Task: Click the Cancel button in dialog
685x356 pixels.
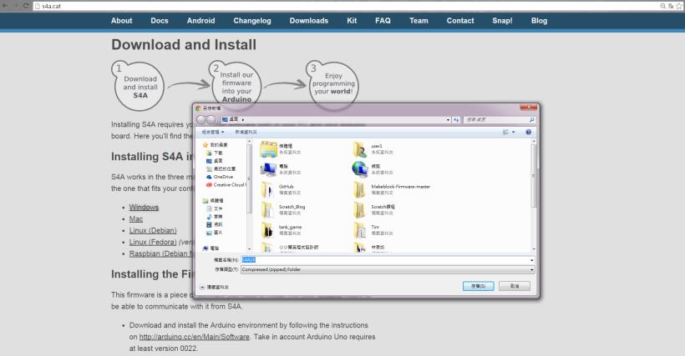Action: click(x=514, y=286)
